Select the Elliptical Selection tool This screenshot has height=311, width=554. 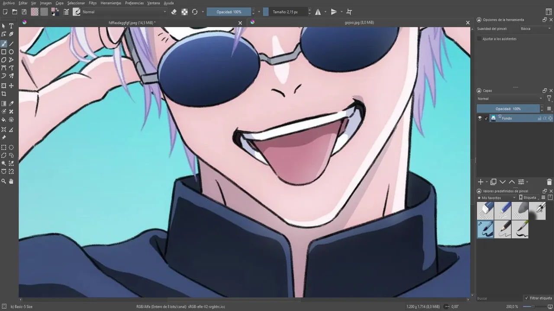[x=11, y=147]
